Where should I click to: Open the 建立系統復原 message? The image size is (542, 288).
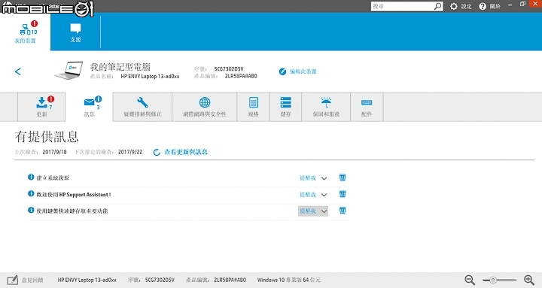tap(53, 178)
